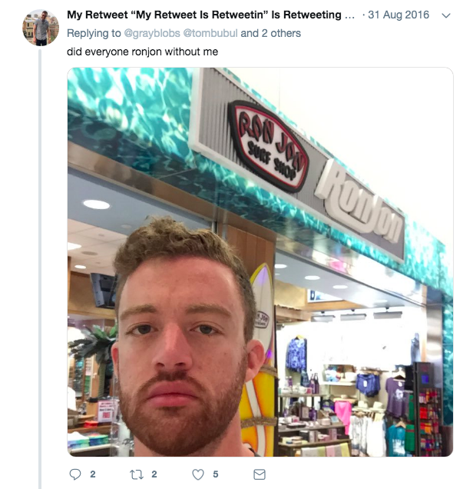Enlarge the attached selfie photo
The width and height of the screenshot is (473, 489).
[260, 262]
